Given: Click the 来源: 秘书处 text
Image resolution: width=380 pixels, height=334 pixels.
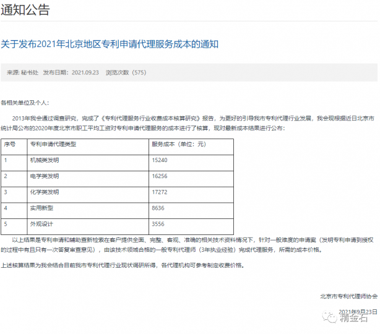Looking at the screenshot, I should 22,72.
